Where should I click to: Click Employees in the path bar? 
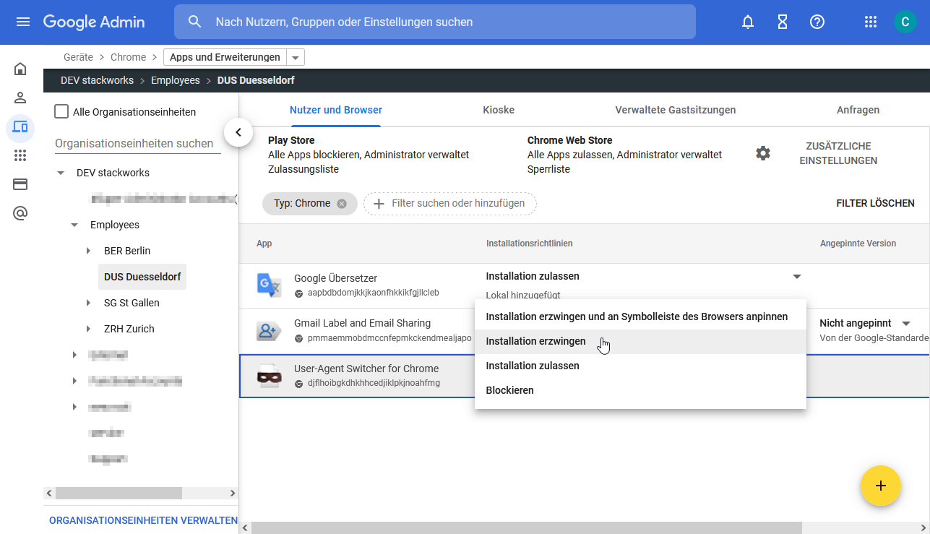point(176,80)
